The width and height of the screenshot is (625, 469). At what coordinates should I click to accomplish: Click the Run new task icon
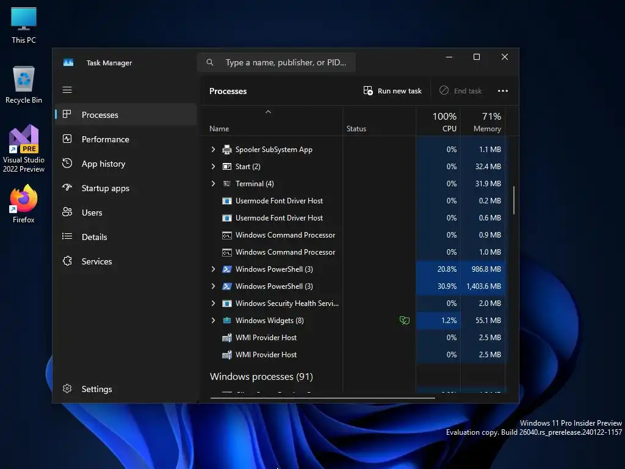tap(368, 90)
